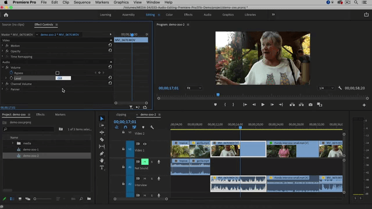Click the Lift button

(292, 105)
